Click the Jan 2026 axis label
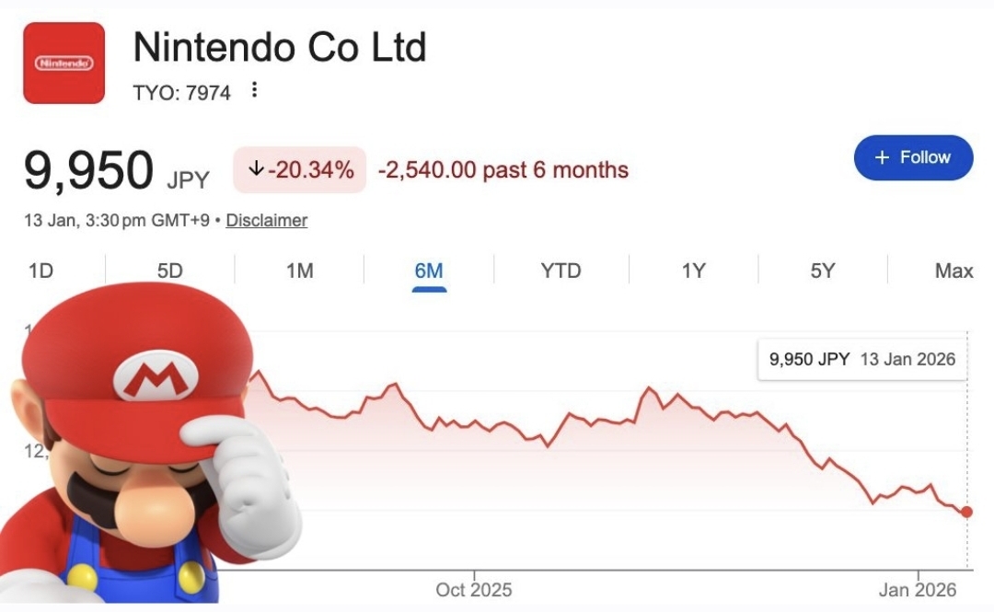The height and width of the screenshot is (612, 994). [x=918, y=590]
